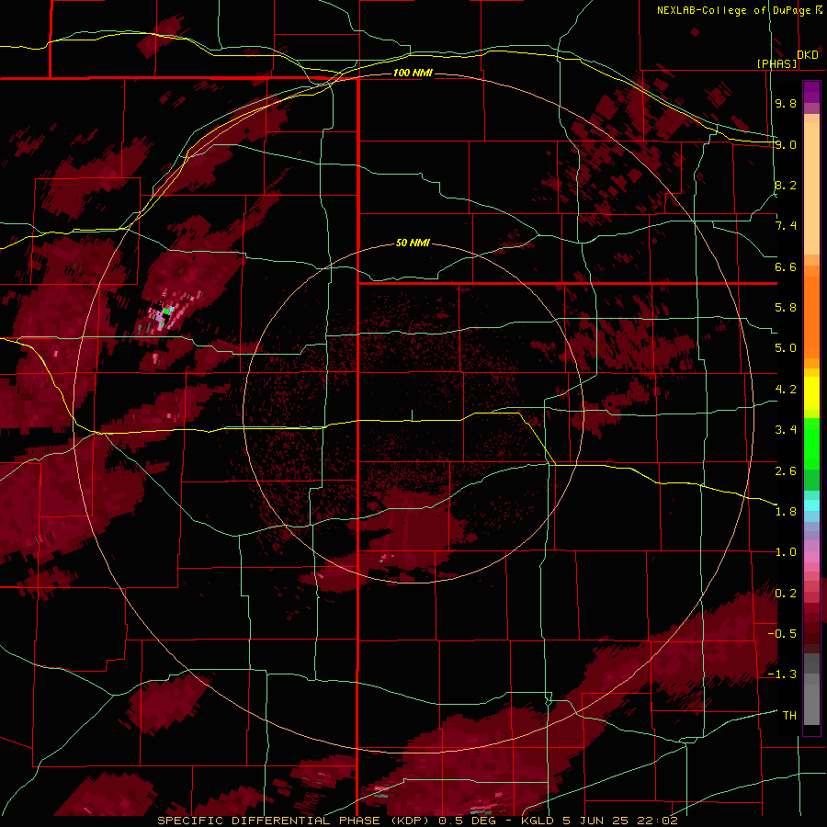Click the 3.4 legend value
827x827 pixels.
click(x=786, y=430)
